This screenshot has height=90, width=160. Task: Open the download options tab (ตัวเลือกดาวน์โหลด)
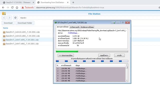87,27
